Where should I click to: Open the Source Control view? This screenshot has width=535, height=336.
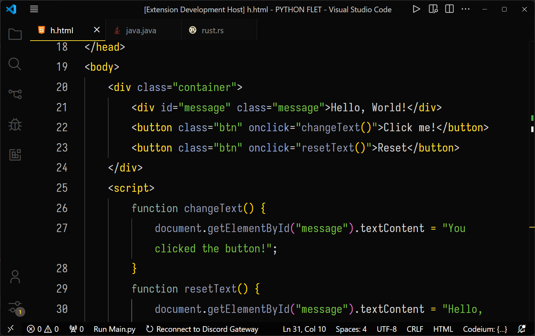pyautogui.click(x=15, y=94)
